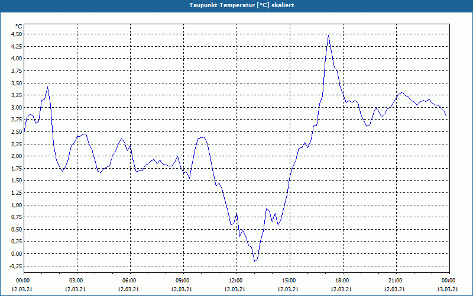Click the 00:00 time label above 12.03.21
Image resolution: width=473 pixels, height=296 pixels.
pyautogui.click(x=22, y=281)
